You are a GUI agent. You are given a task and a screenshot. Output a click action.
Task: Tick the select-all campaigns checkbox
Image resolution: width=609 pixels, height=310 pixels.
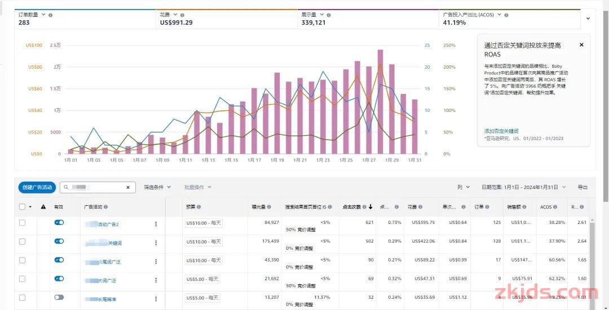(x=22, y=207)
